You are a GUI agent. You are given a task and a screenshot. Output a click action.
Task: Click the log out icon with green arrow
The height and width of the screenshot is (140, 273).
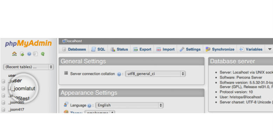pos(22,54)
